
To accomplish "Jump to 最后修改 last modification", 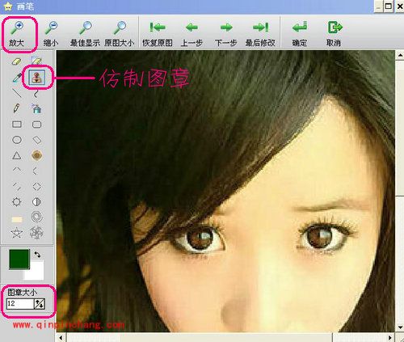I will coord(260,34).
